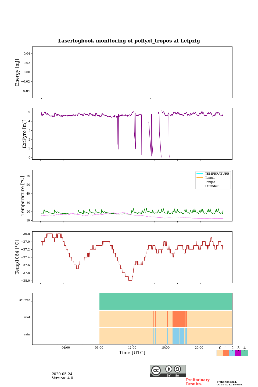Select the peach colorbar swatch labeled 0
258x387 pixels.
[x=220, y=353]
